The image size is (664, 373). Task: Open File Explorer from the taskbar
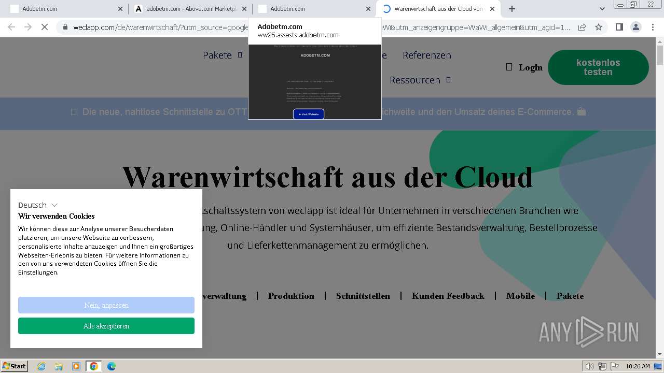click(x=59, y=366)
